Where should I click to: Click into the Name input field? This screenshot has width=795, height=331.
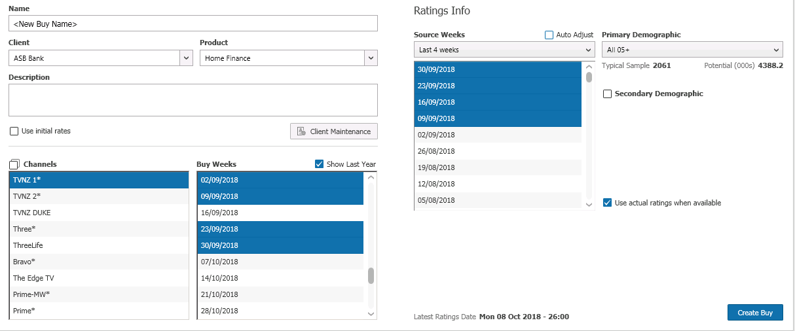pyautogui.click(x=193, y=24)
